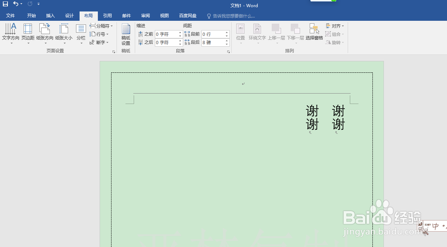Open the 分隔符 breaks dropdown
Image resolution: width=447 pixels, height=247 pixels.
101,26
